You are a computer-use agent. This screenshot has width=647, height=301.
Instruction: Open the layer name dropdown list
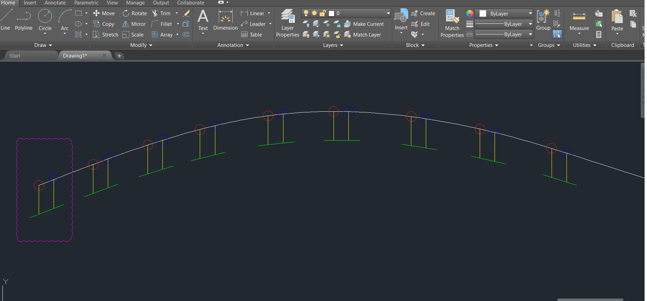(388, 13)
